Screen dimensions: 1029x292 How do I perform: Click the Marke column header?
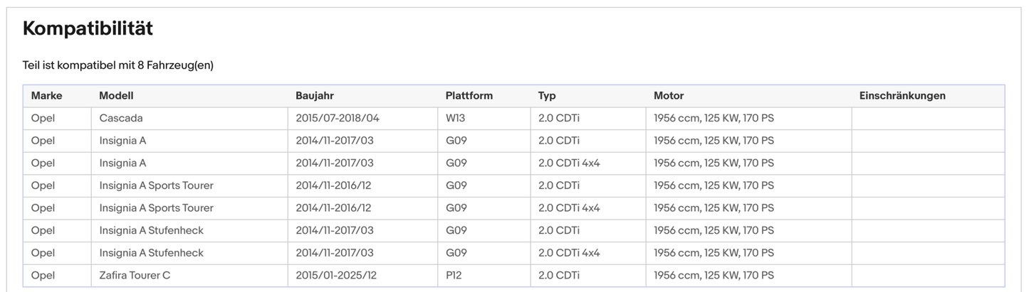(x=46, y=96)
